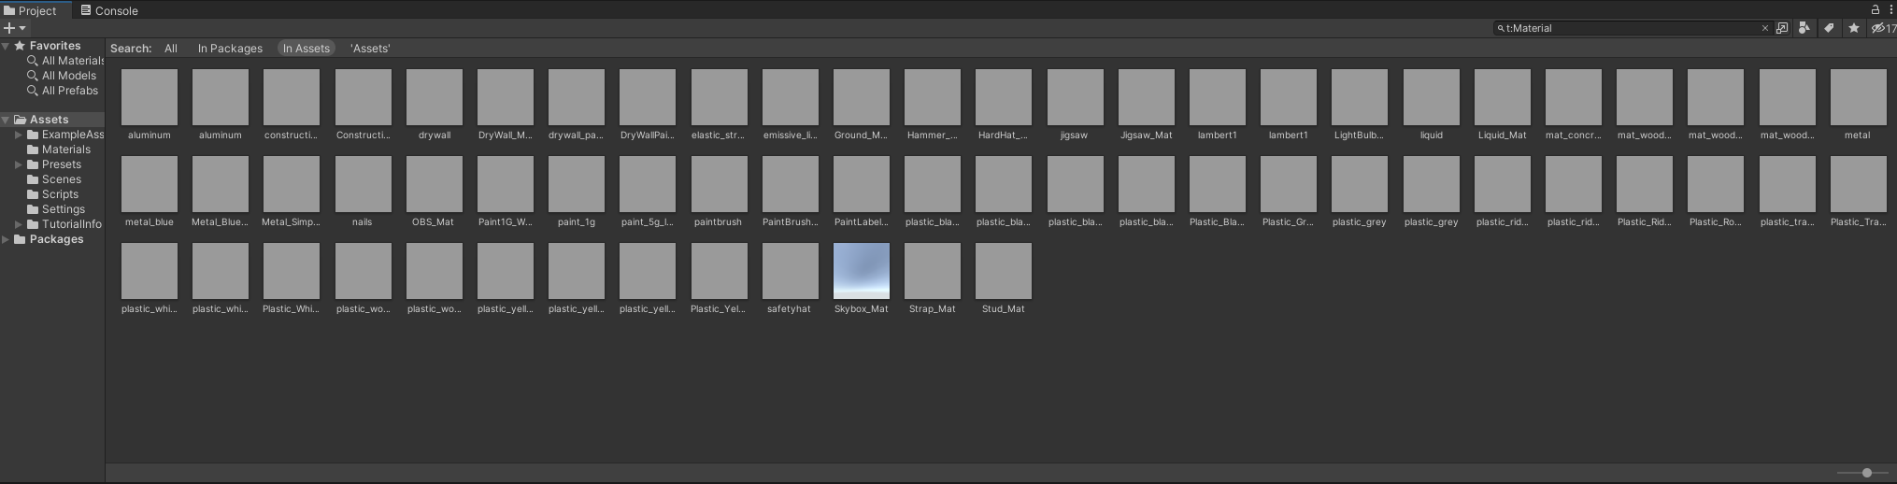Open the three-dot window options menu

pyautogui.click(x=1890, y=9)
